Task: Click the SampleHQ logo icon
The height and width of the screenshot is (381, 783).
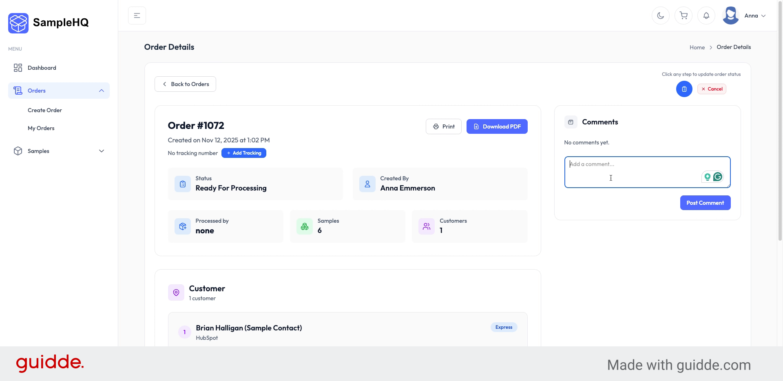Action: [x=18, y=23]
